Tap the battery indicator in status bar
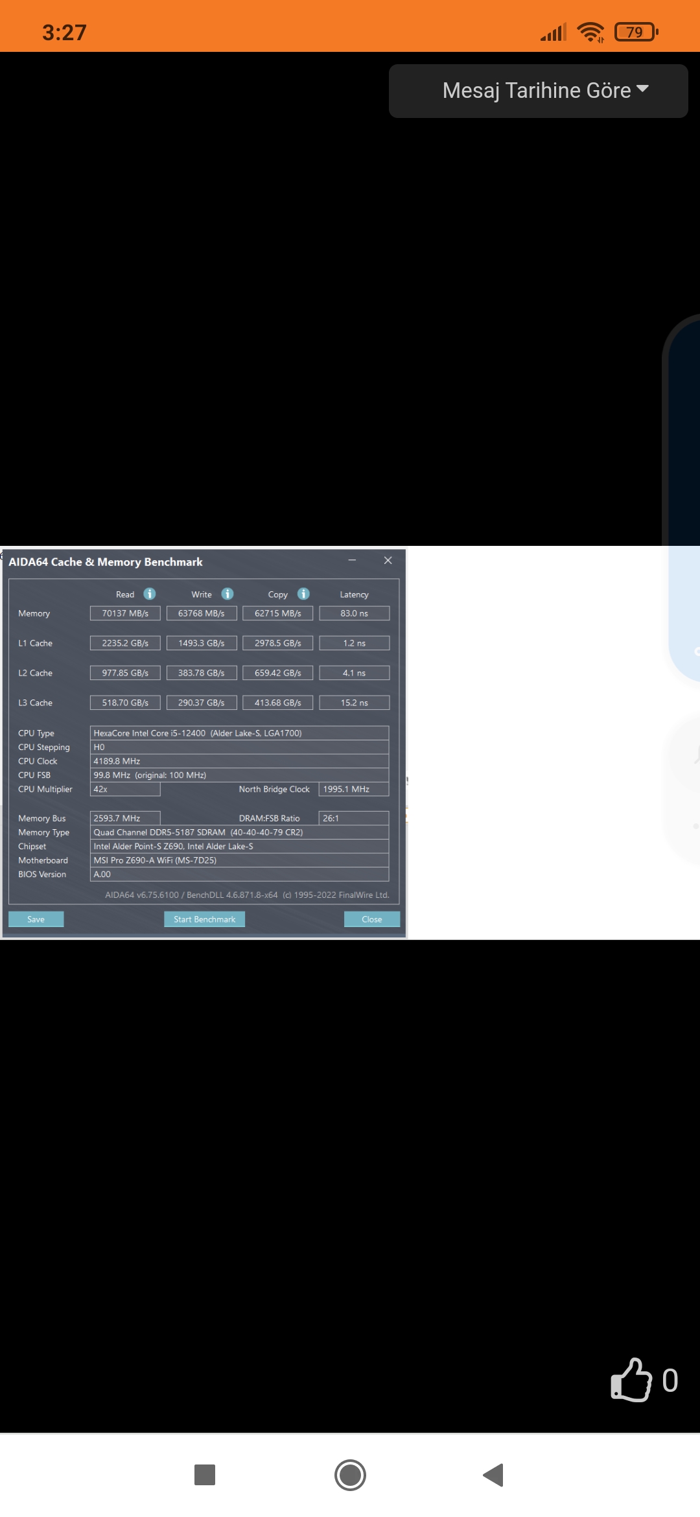Screen dimensions: 700x1517 (x=636, y=32)
